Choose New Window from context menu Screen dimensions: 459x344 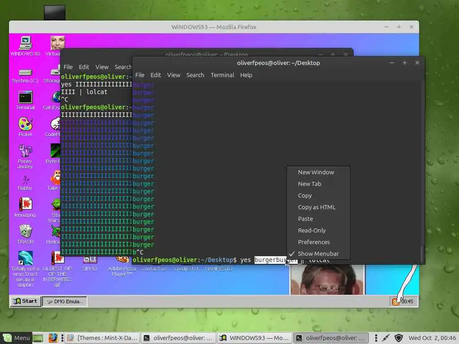(x=318, y=172)
